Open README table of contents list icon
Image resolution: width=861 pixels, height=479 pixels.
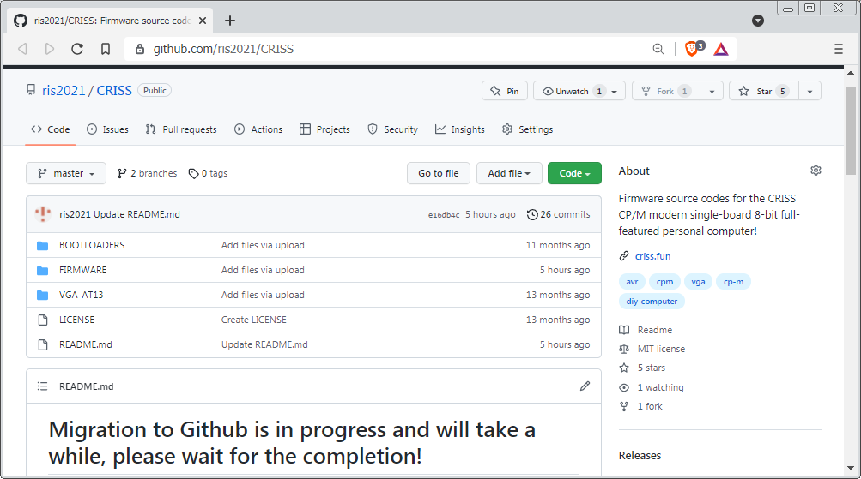tap(43, 386)
